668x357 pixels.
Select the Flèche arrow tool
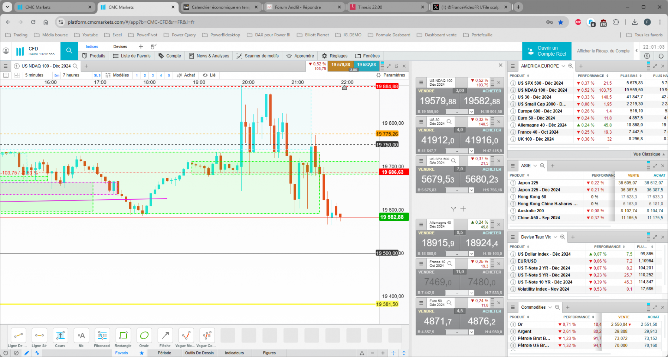[165, 335]
